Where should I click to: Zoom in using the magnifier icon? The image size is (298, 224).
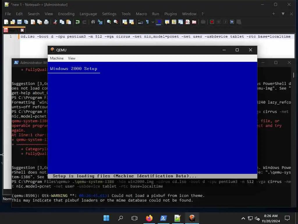point(109,22)
